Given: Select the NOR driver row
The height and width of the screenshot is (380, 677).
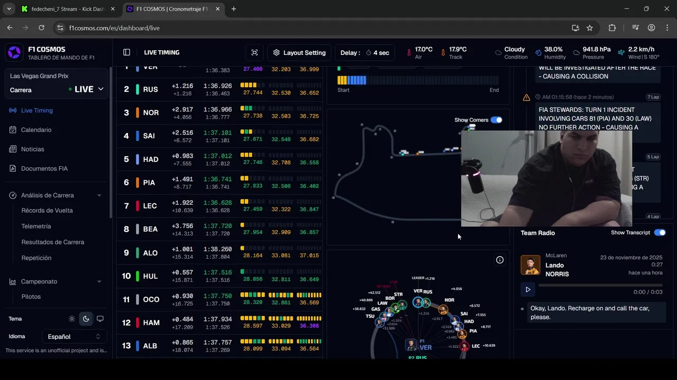Looking at the screenshot, I should 219,113.
